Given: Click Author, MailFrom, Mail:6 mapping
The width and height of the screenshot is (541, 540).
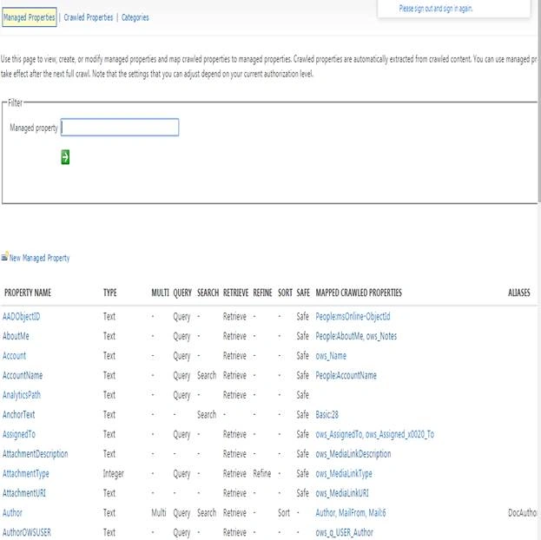Looking at the screenshot, I should 351,513.
